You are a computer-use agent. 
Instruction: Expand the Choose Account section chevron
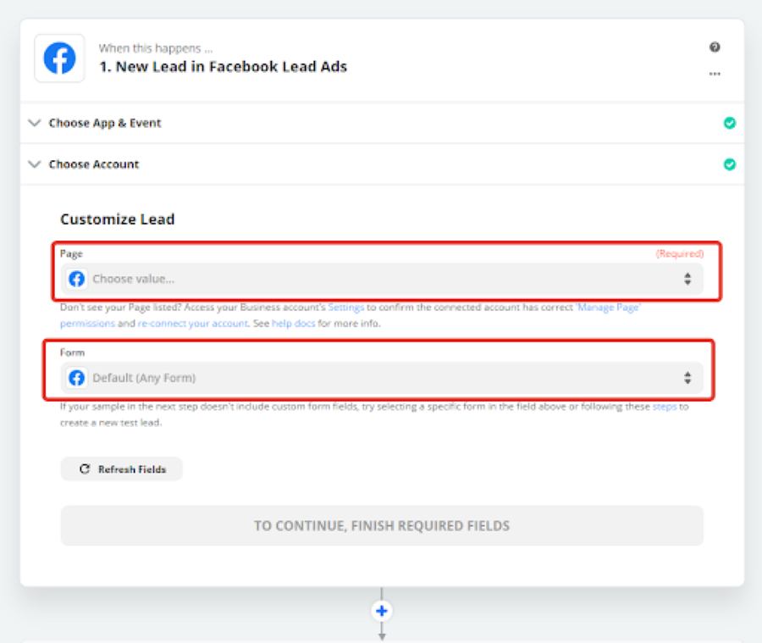(34, 164)
